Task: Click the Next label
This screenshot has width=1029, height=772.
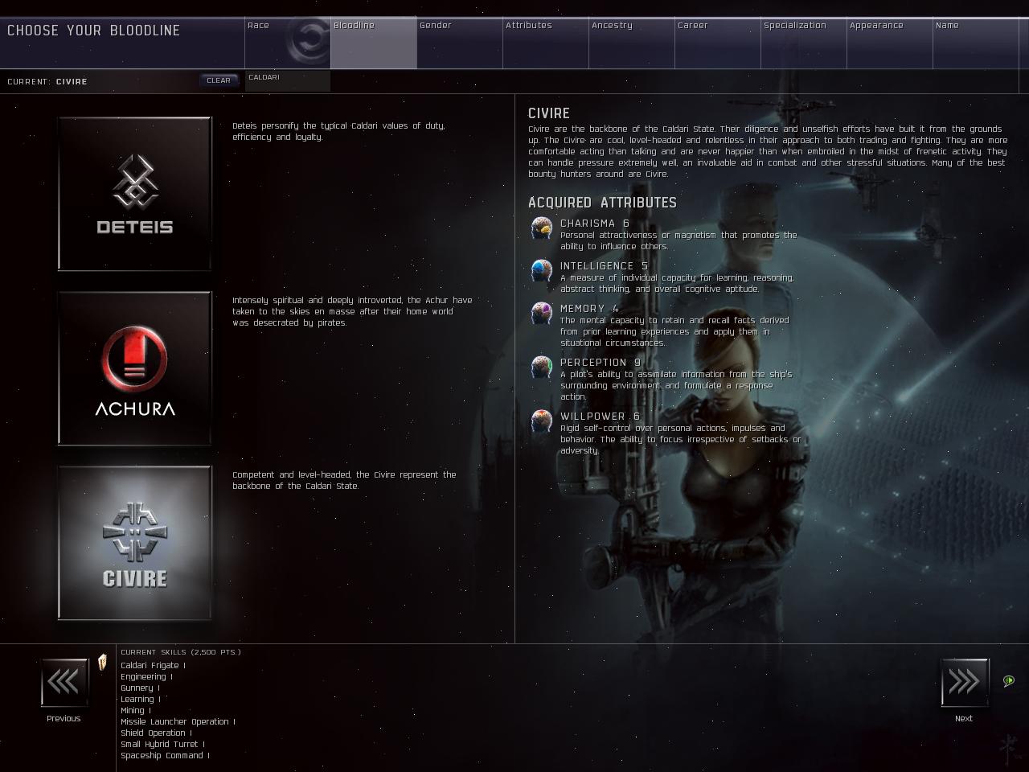Action: (x=964, y=719)
